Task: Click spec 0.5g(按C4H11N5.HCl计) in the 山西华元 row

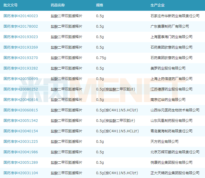Action: click(x=117, y=110)
